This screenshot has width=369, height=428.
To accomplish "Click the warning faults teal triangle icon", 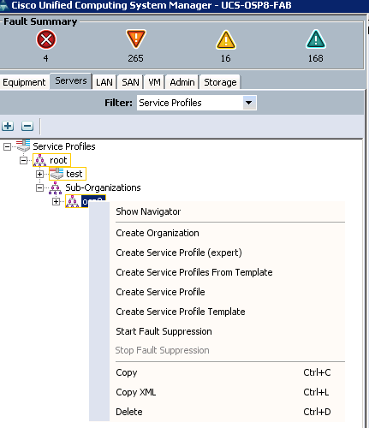I will tap(316, 39).
